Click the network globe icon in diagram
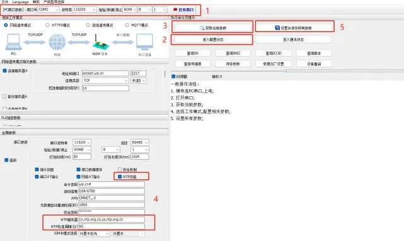Screen dimensions: 404x241 57,42
